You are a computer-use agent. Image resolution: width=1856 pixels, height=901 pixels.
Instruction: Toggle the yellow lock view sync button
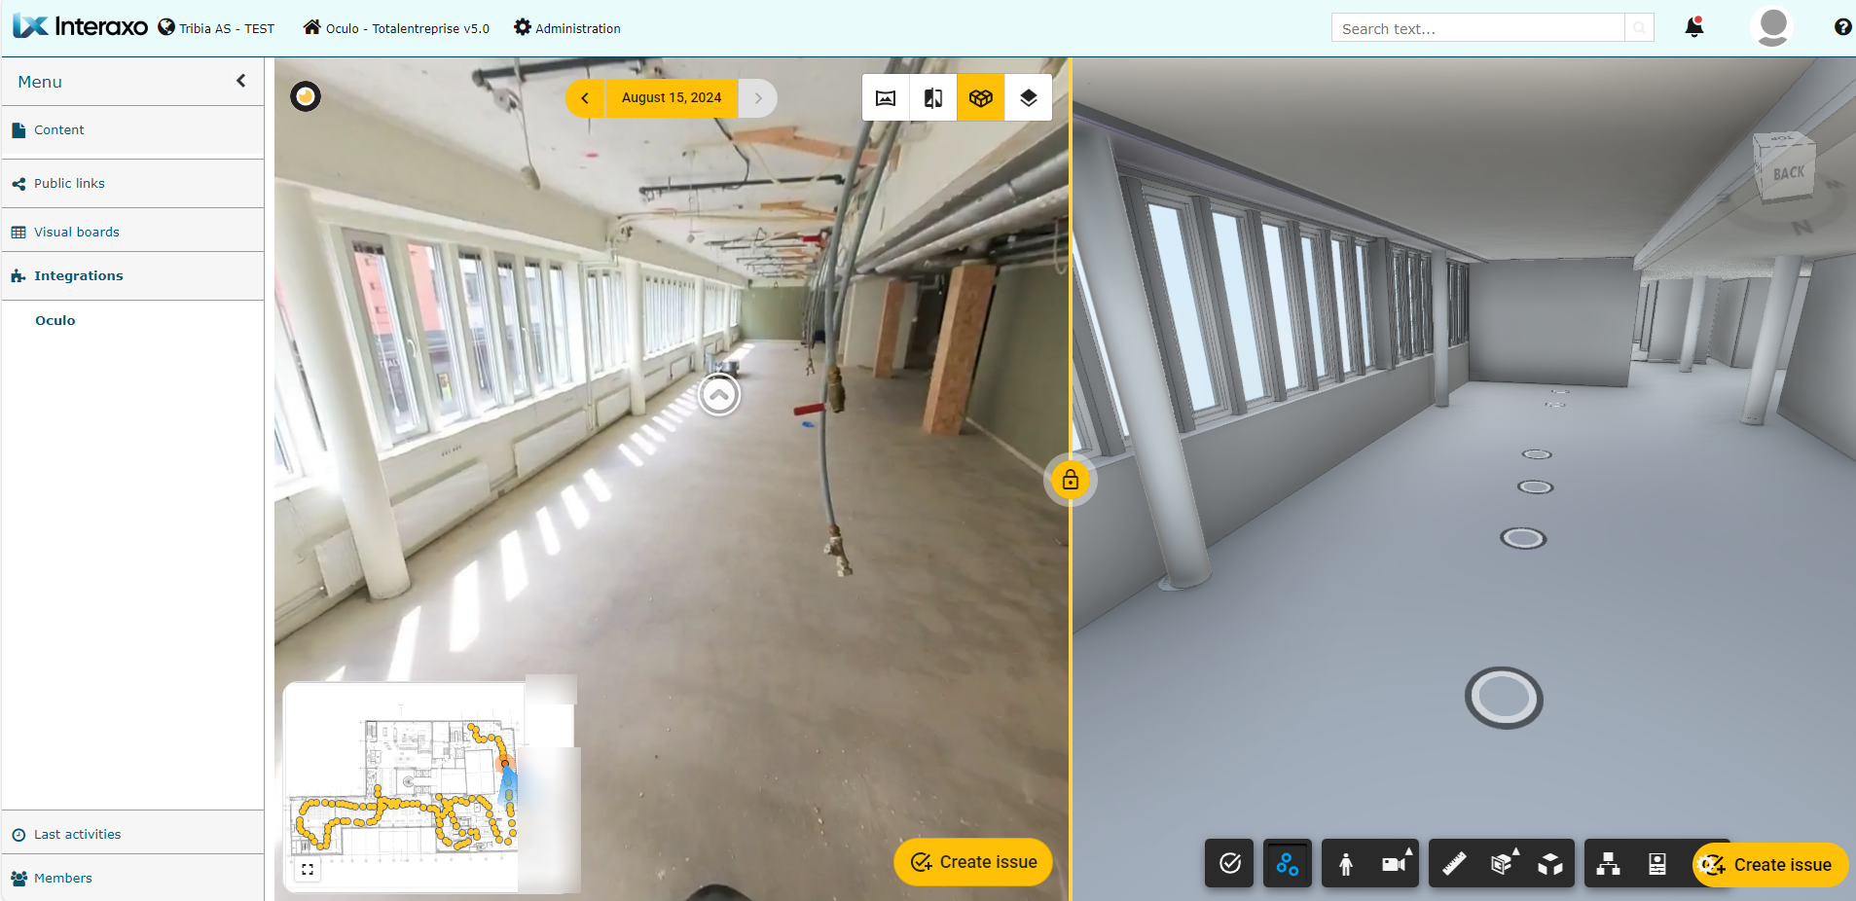click(x=1071, y=480)
